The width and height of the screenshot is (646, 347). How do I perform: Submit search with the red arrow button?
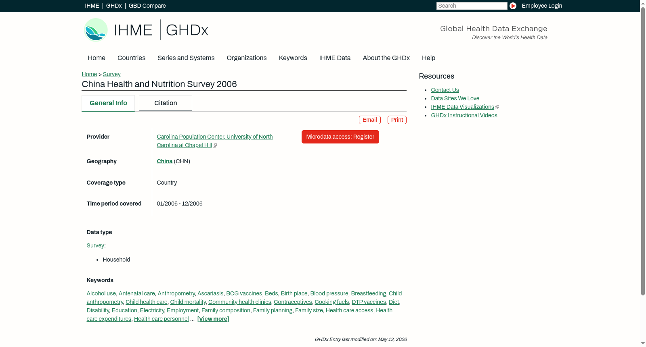(x=513, y=6)
